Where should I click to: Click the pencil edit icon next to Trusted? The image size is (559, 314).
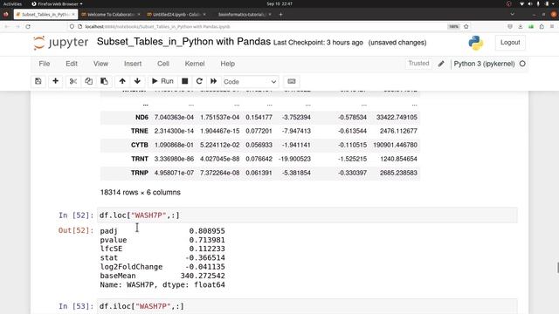pos(441,64)
